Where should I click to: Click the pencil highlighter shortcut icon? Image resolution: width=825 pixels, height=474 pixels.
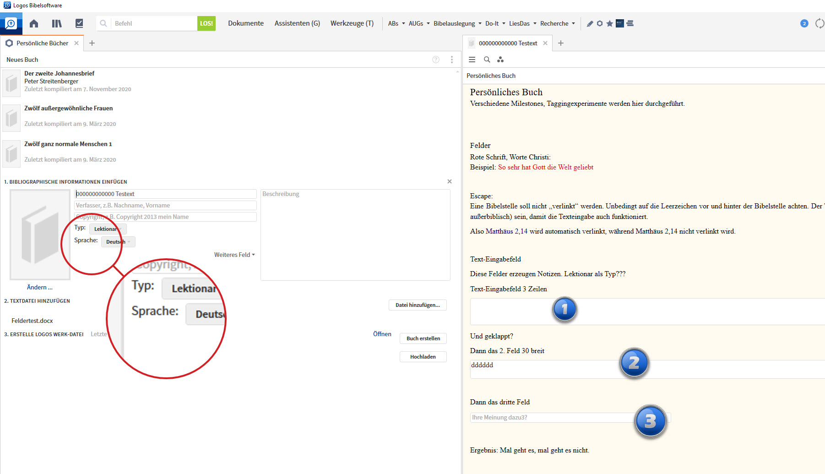click(x=590, y=23)
